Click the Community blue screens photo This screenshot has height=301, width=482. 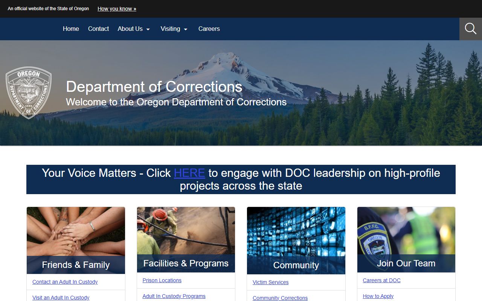(296, 231)
